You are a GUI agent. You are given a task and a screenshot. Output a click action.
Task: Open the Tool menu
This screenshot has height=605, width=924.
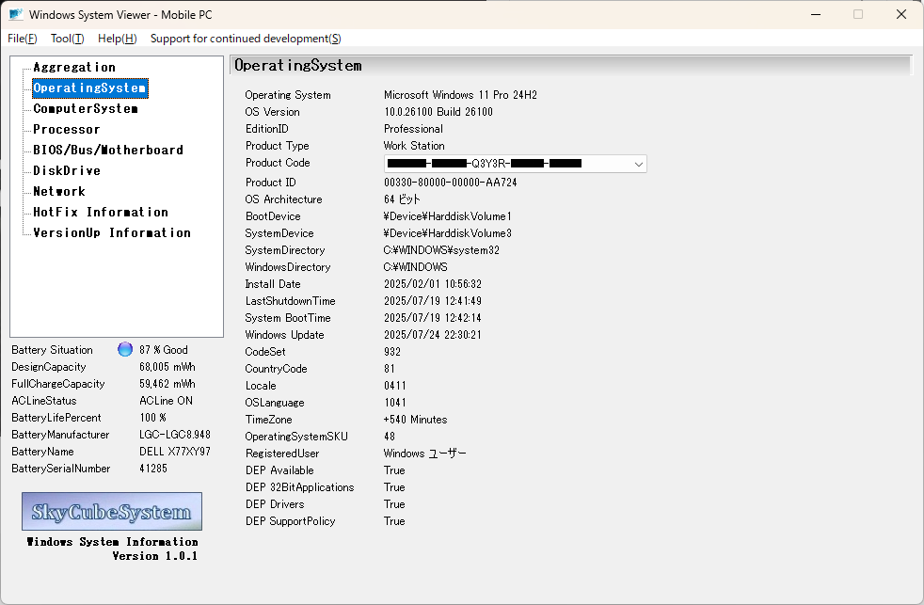coord(67,39)
